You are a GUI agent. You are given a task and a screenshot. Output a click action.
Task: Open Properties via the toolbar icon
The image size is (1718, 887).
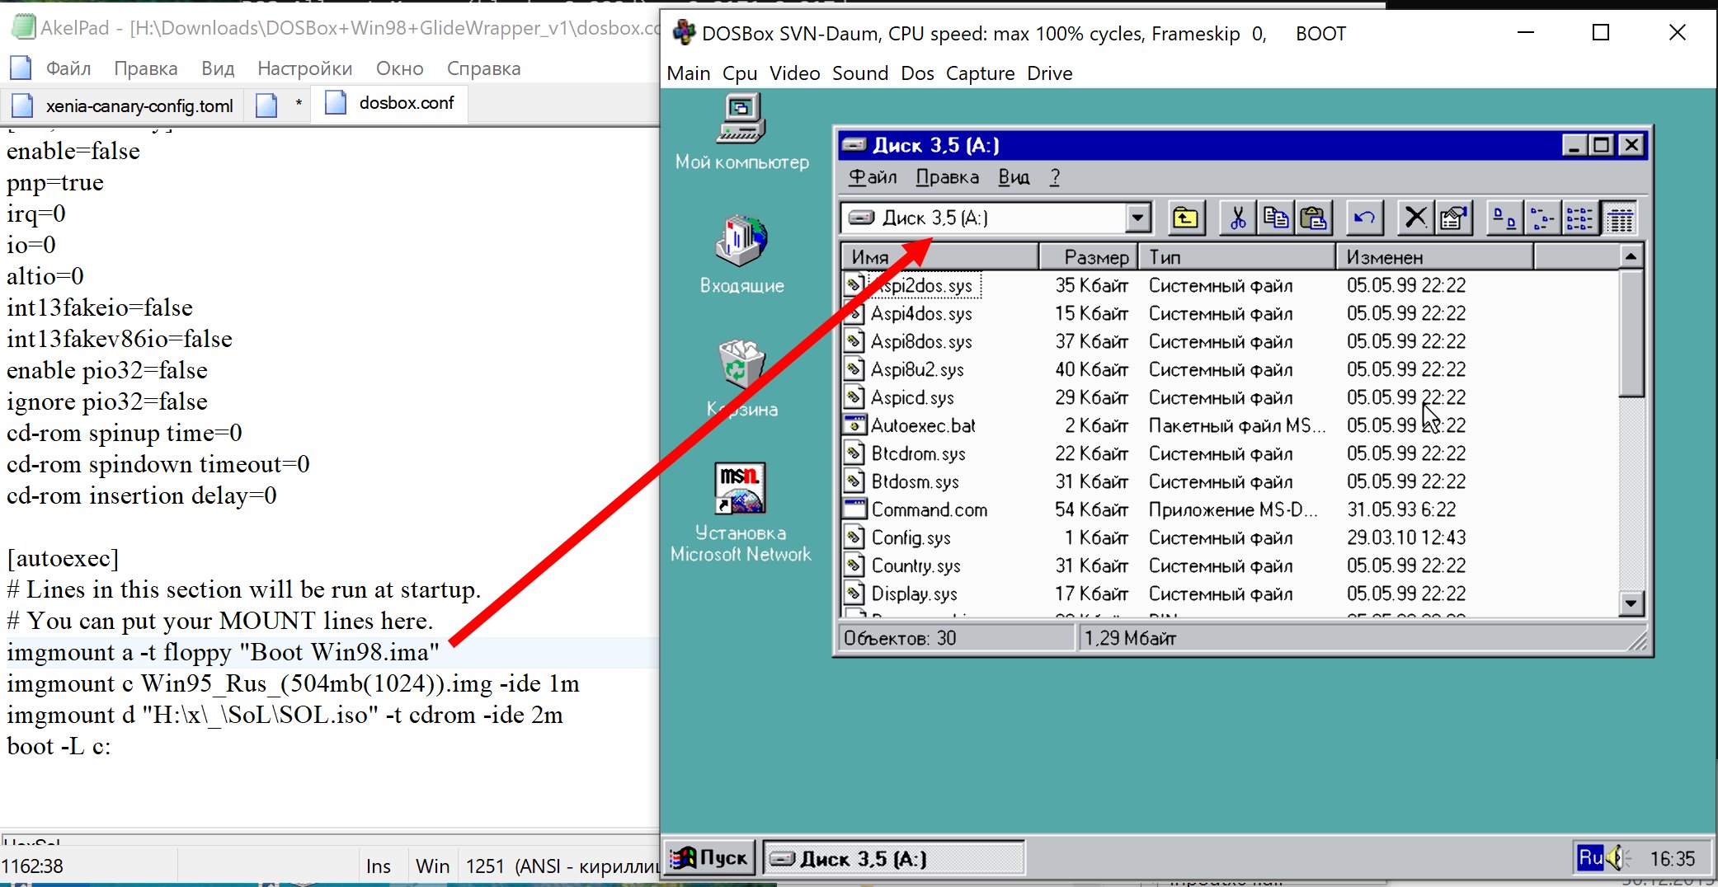click(x=1454, y=218)
